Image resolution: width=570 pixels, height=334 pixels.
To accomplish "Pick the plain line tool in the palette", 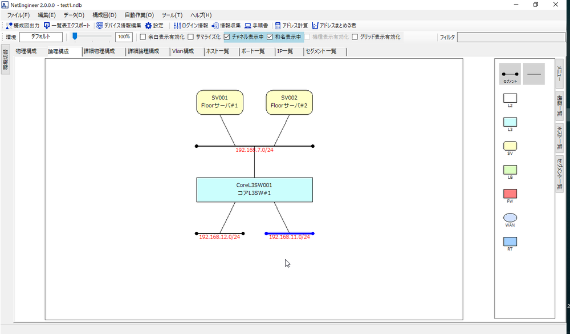I will click(x=534, y=74).
